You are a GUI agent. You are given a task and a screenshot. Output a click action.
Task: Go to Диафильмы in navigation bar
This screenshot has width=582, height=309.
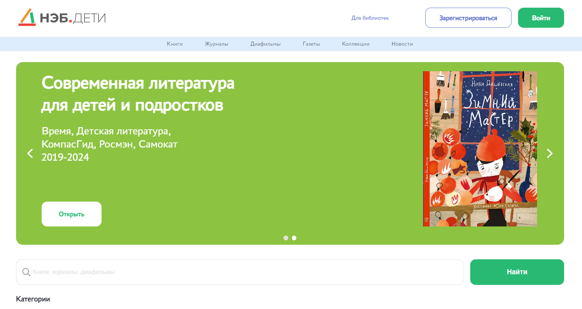coord(265,44)
